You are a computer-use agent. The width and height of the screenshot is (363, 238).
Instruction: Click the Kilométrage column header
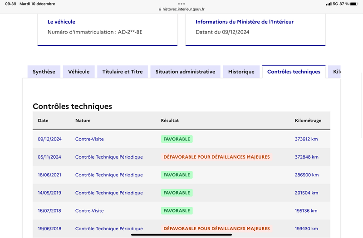308,121
